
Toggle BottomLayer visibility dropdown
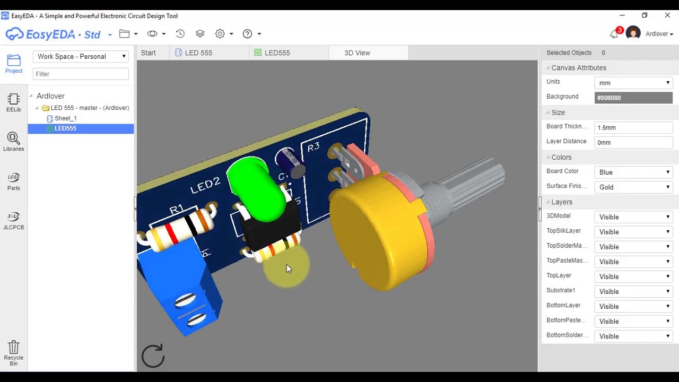[x=633, y=306]
